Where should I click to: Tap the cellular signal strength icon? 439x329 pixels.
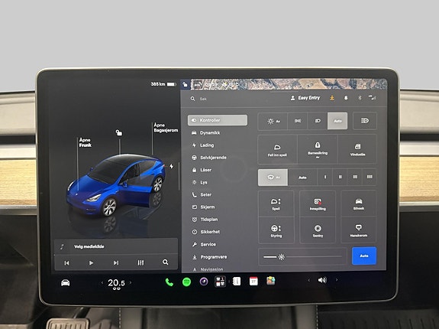point(372,98)
